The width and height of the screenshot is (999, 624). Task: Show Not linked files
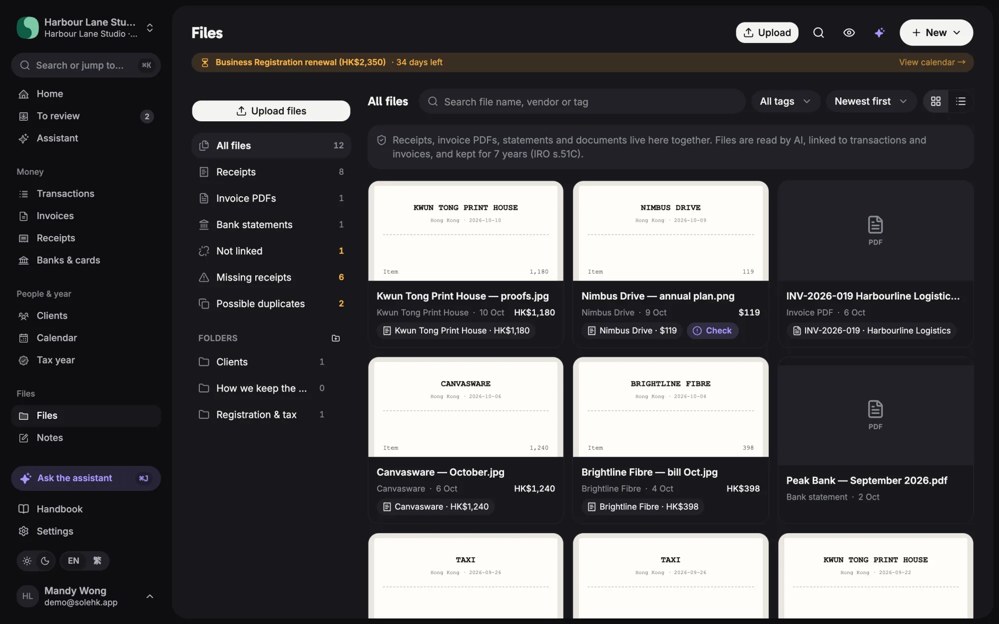click(x=271, y=251)
